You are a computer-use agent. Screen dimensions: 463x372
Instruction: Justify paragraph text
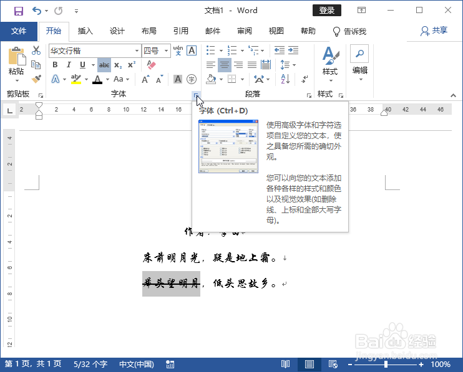(252, 65)
